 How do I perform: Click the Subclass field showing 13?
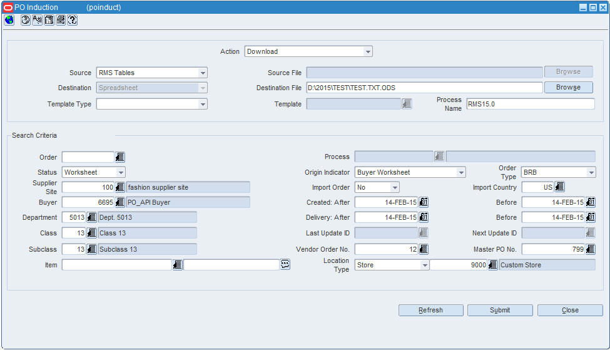74,249
